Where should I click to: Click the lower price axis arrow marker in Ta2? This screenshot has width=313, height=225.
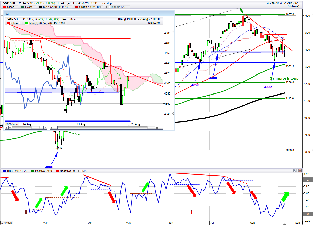tap(173, 114)
